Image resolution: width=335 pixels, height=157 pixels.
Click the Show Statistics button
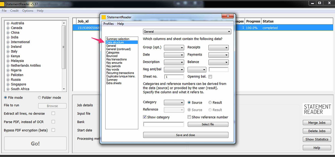[x=317, y=139]
